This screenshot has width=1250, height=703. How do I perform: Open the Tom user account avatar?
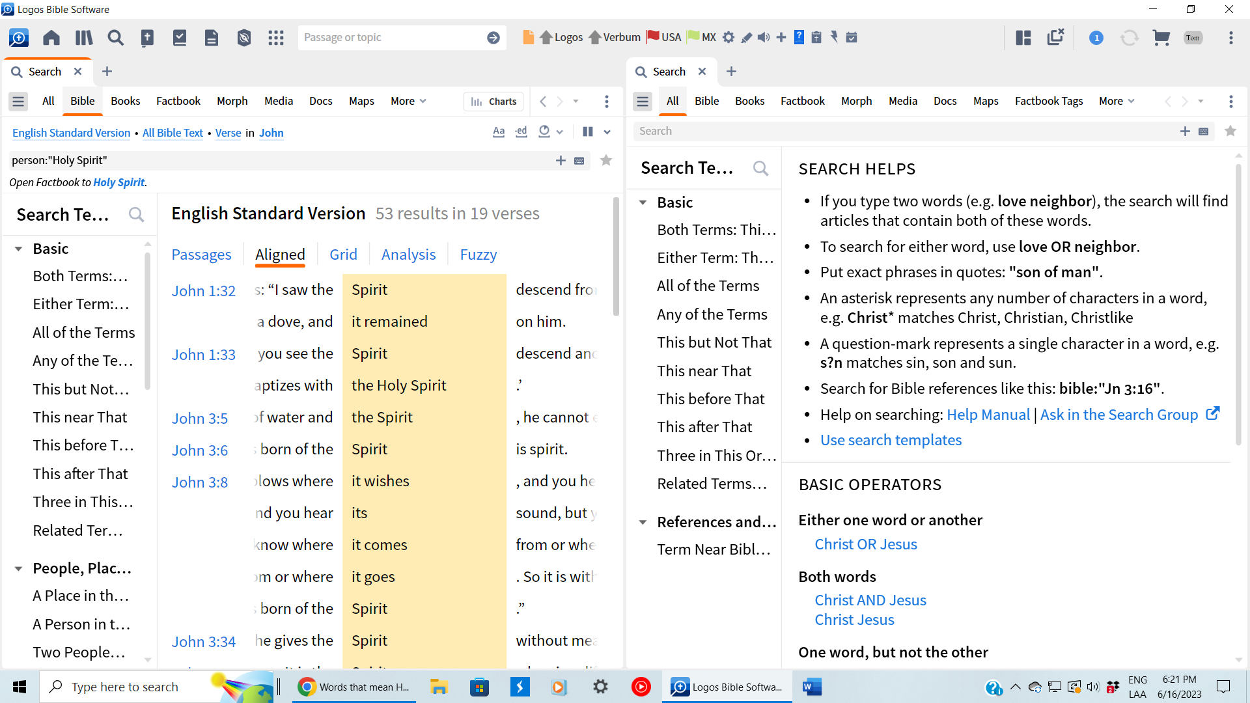coord(1193,38)
